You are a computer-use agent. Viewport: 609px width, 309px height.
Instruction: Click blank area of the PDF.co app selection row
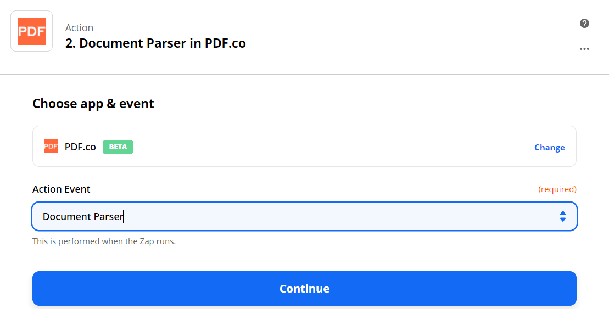(329, 147)
